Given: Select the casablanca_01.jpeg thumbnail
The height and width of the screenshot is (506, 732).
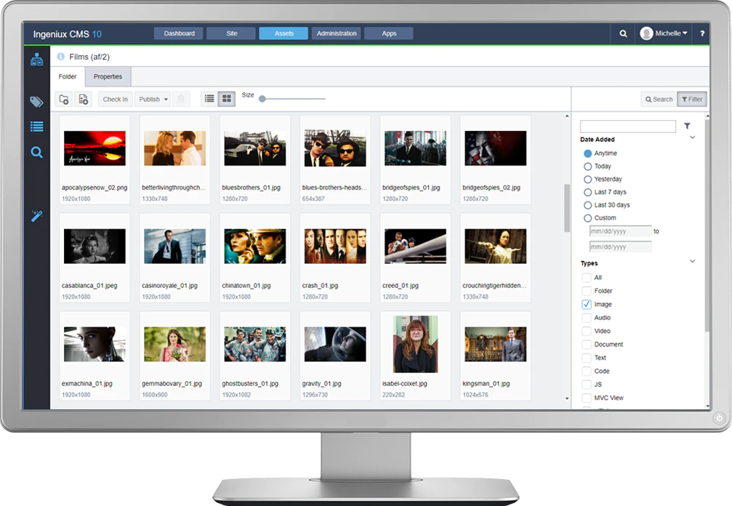Looking at the screenshot, I should (94, 246).
